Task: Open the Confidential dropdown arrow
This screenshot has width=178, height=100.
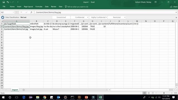Action: tap(88, 17)
